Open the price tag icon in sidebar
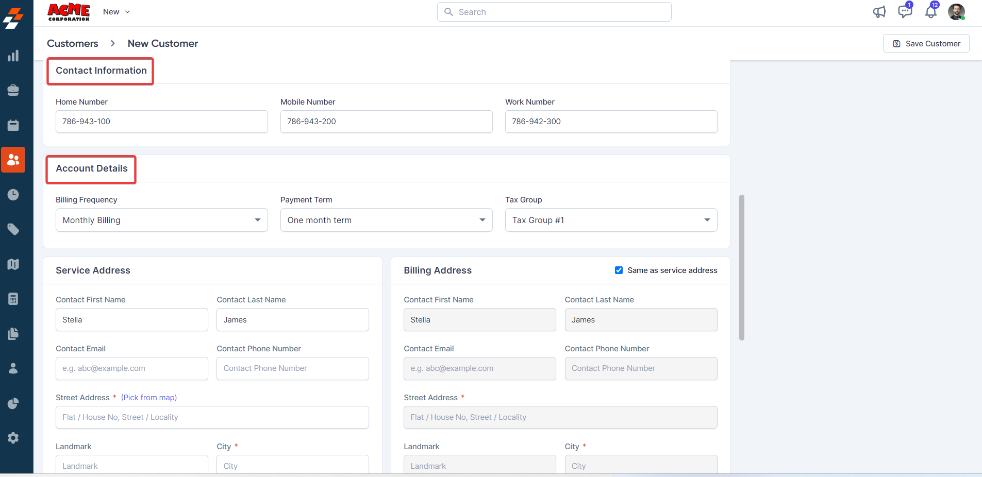The height and width of the screenshot is (477, 982). tap(13, 229)
